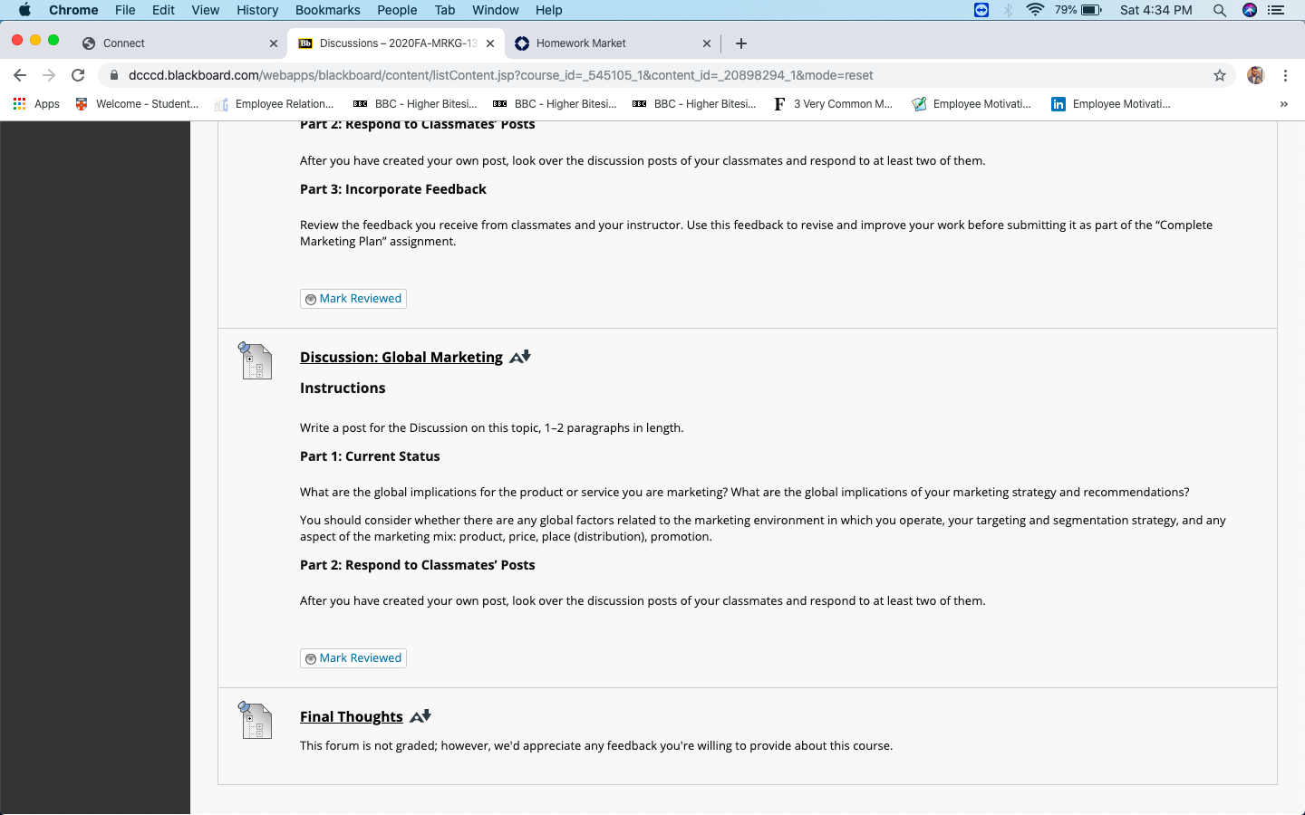The image size is (1305, 815).
Task: Click the Sat 4:34 PM clock
Action: pos(1156,10)
